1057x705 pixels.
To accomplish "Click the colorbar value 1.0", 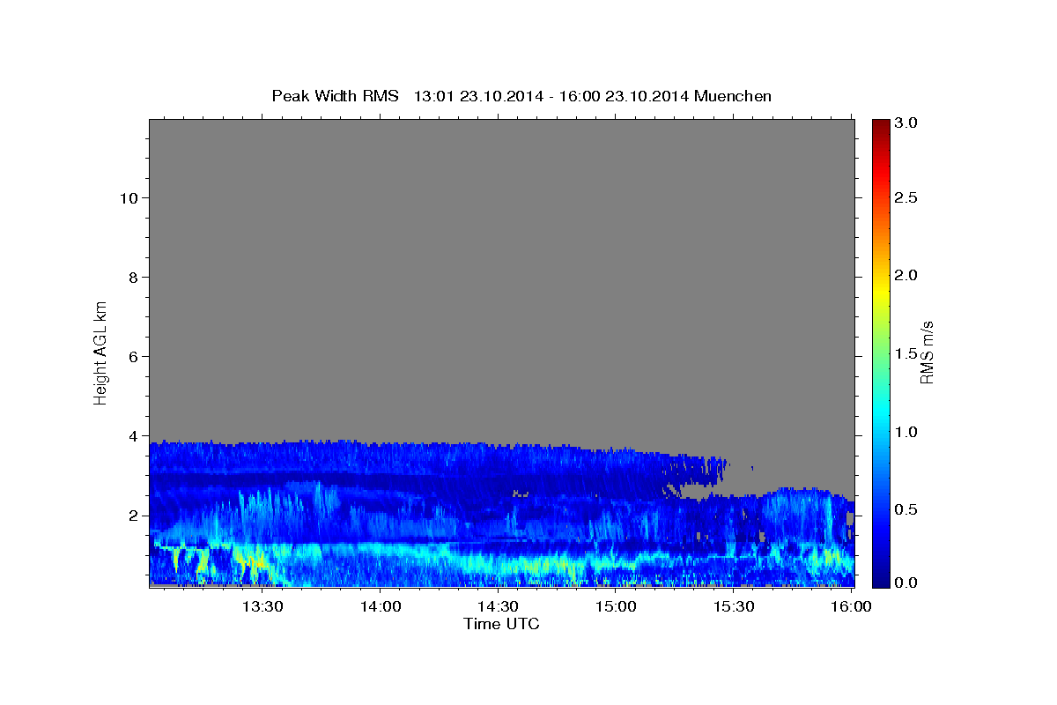I will [x=906, y=432].
